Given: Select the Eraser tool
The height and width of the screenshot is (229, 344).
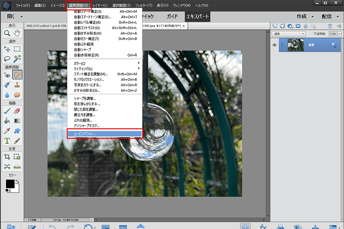Looking at the screenshot, I should (17, 111).
